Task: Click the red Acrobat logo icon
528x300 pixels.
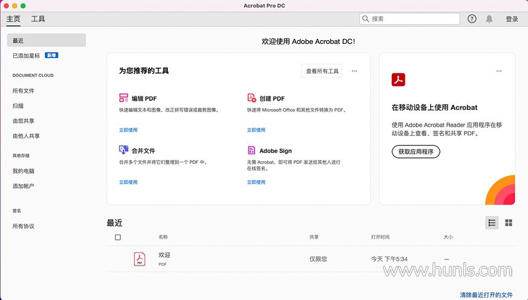Action: 398,80
